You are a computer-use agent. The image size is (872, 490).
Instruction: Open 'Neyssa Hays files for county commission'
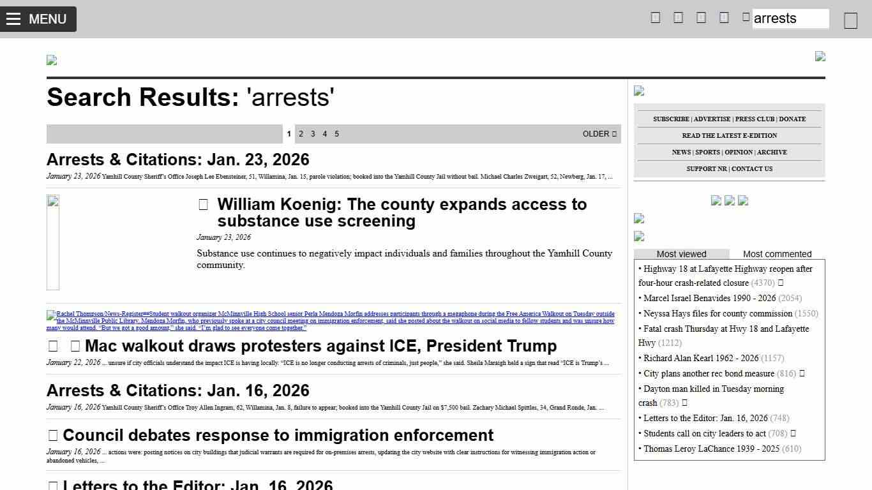(718, 313)
